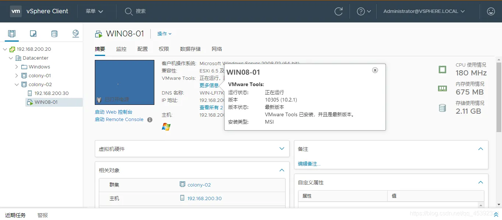Image resolution: width=502 pixels, height=220 pixels.
Task: Click 启动 Web 控制台 link
Action: pos(114,112)
